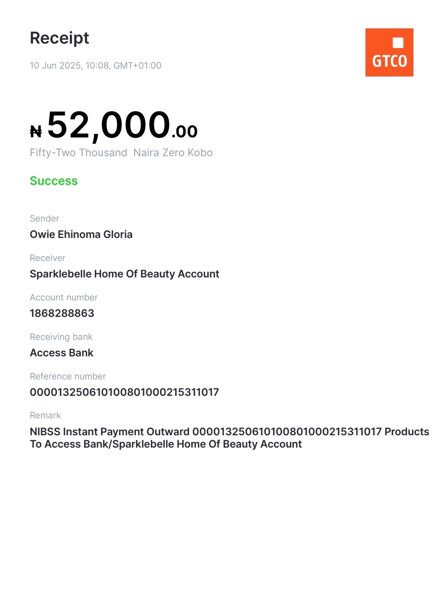Select the reference number value below its label
The width and height of the screenshot is (443, 589).
pos(124,392)
